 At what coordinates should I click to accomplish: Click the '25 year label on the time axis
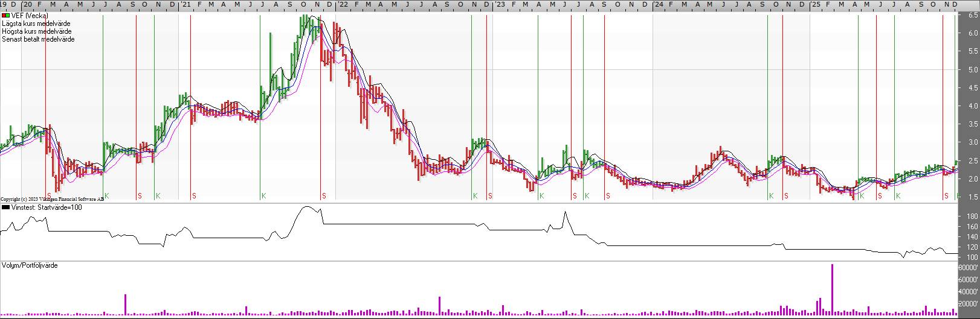(816, 4)
